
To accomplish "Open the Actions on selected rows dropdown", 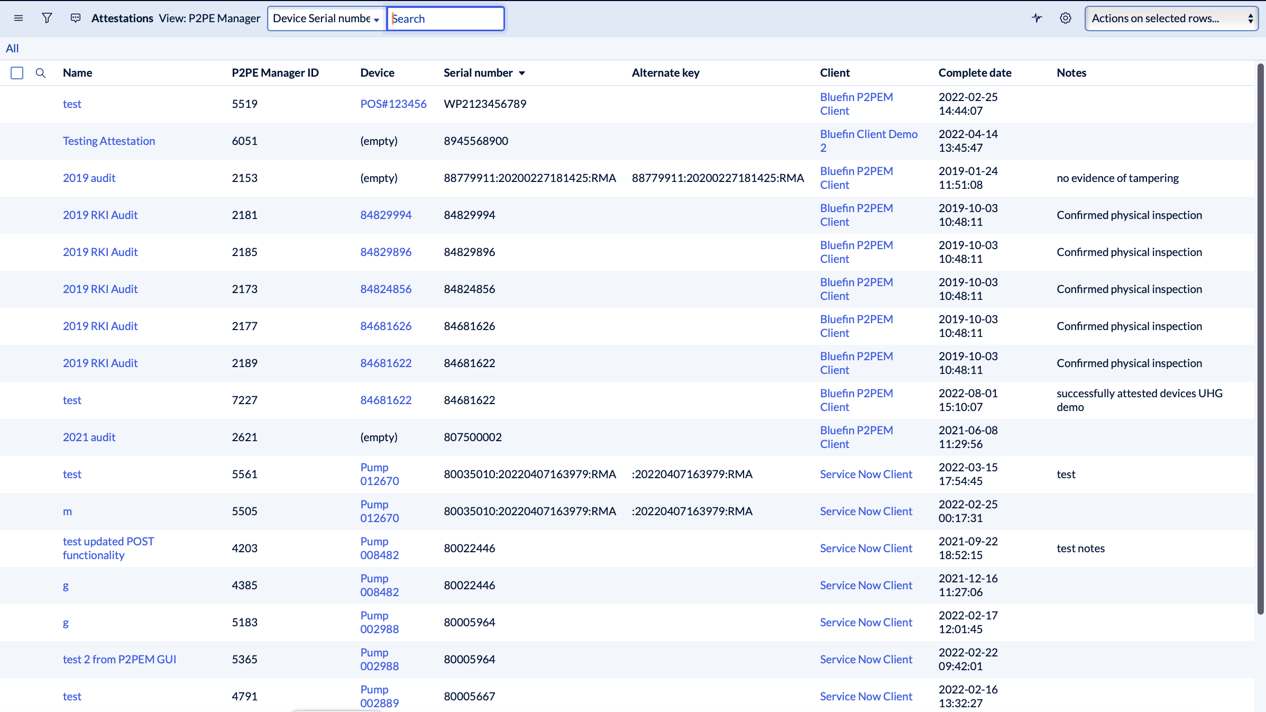I will [1171, 18].
